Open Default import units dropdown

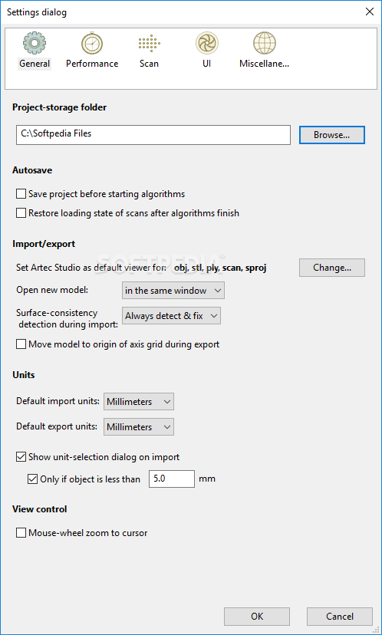tap(139, 402)
